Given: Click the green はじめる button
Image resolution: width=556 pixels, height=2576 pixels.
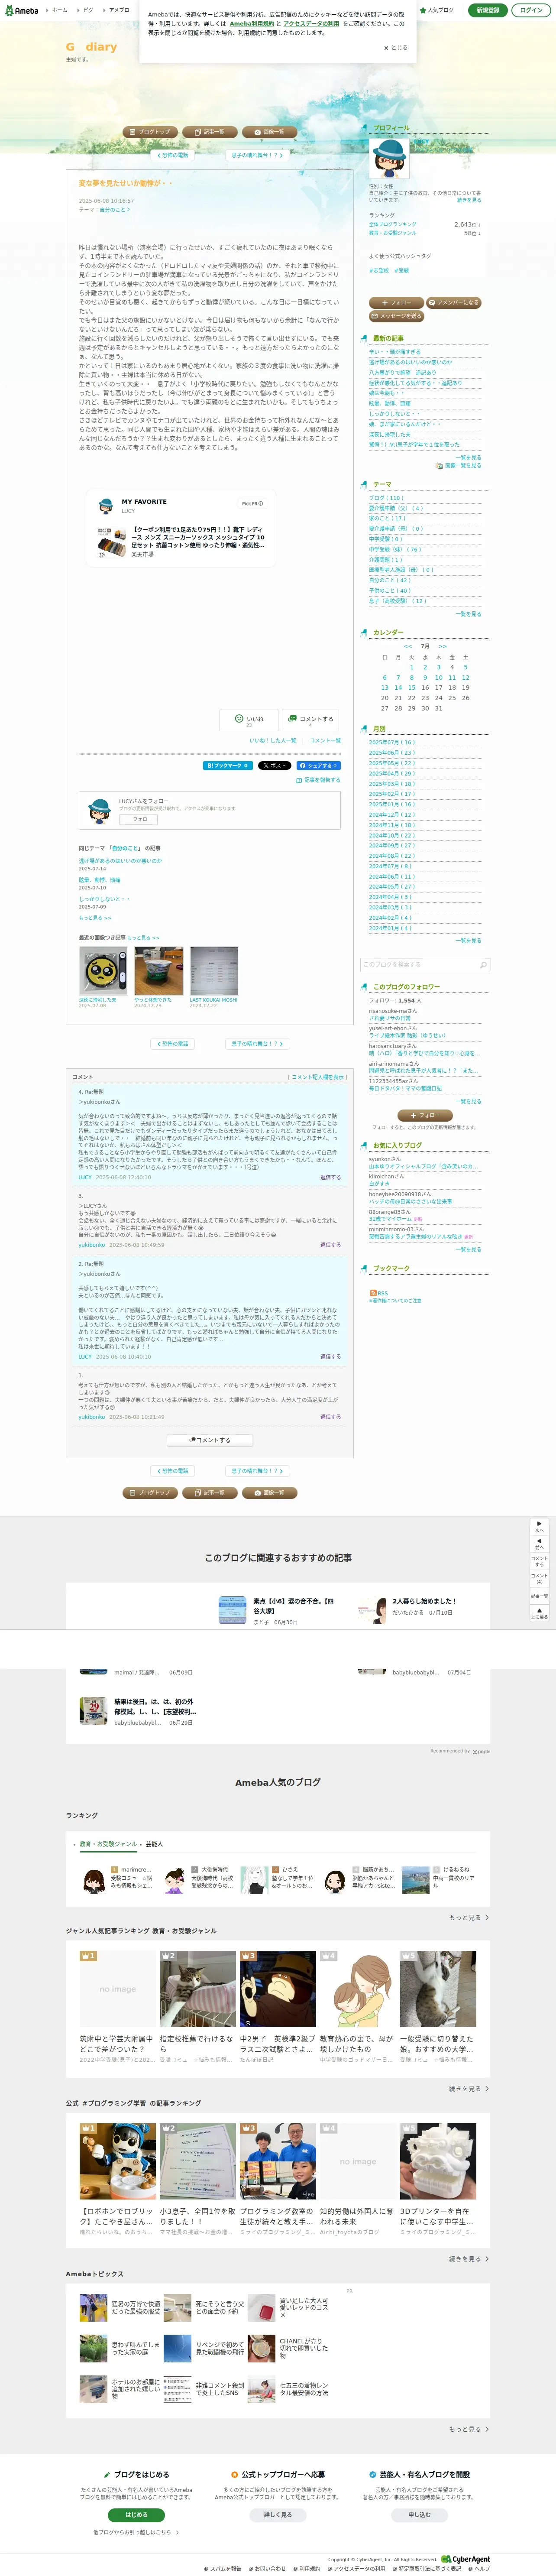Looking at the screenshot, I should pos(136,2514).
